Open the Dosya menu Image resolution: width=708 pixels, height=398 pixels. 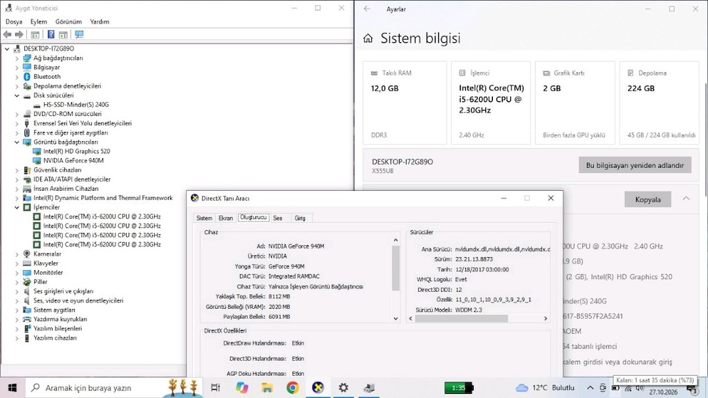(14, 21)
